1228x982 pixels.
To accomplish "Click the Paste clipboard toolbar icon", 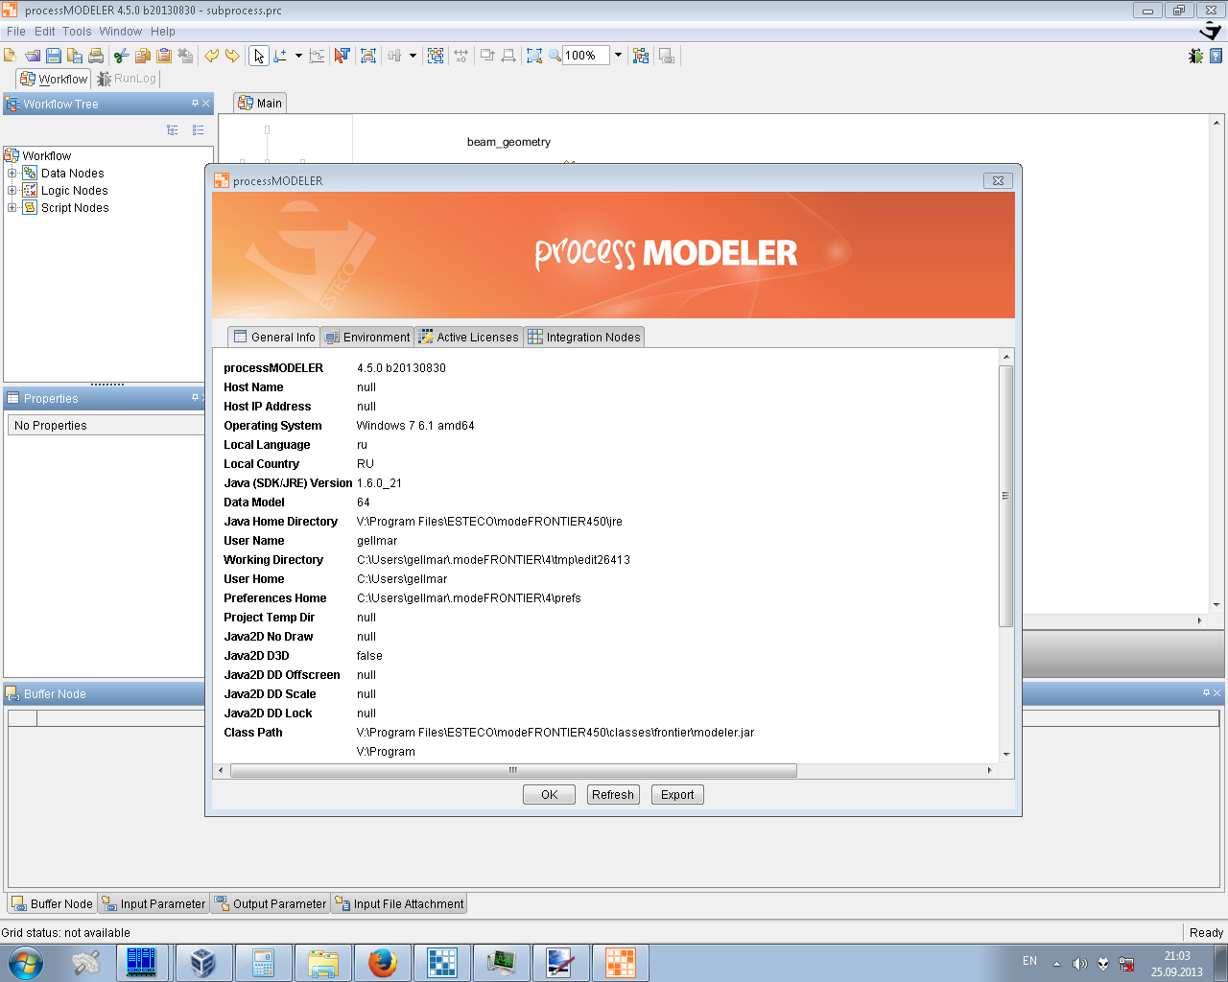I will 164,56.
